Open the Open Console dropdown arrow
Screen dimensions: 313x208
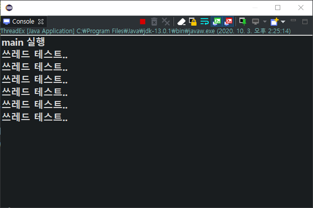click(x=283, y=22)
